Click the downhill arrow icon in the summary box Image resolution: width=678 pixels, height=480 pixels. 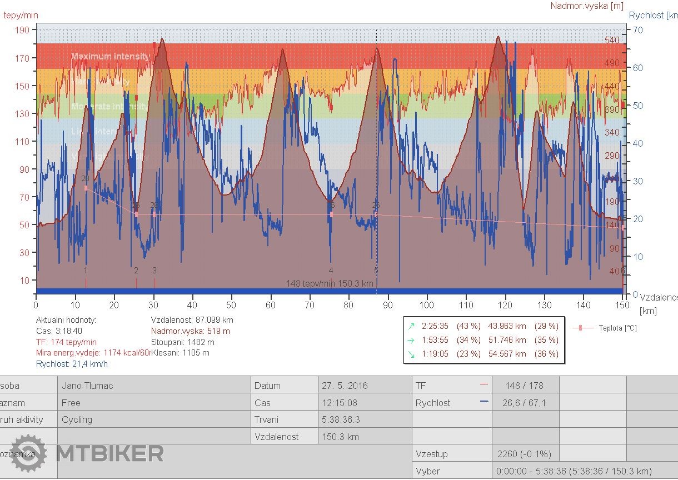tap(411, 354)
